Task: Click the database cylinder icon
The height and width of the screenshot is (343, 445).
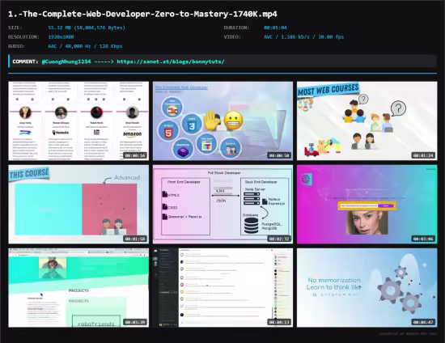Action: (252, 226)
